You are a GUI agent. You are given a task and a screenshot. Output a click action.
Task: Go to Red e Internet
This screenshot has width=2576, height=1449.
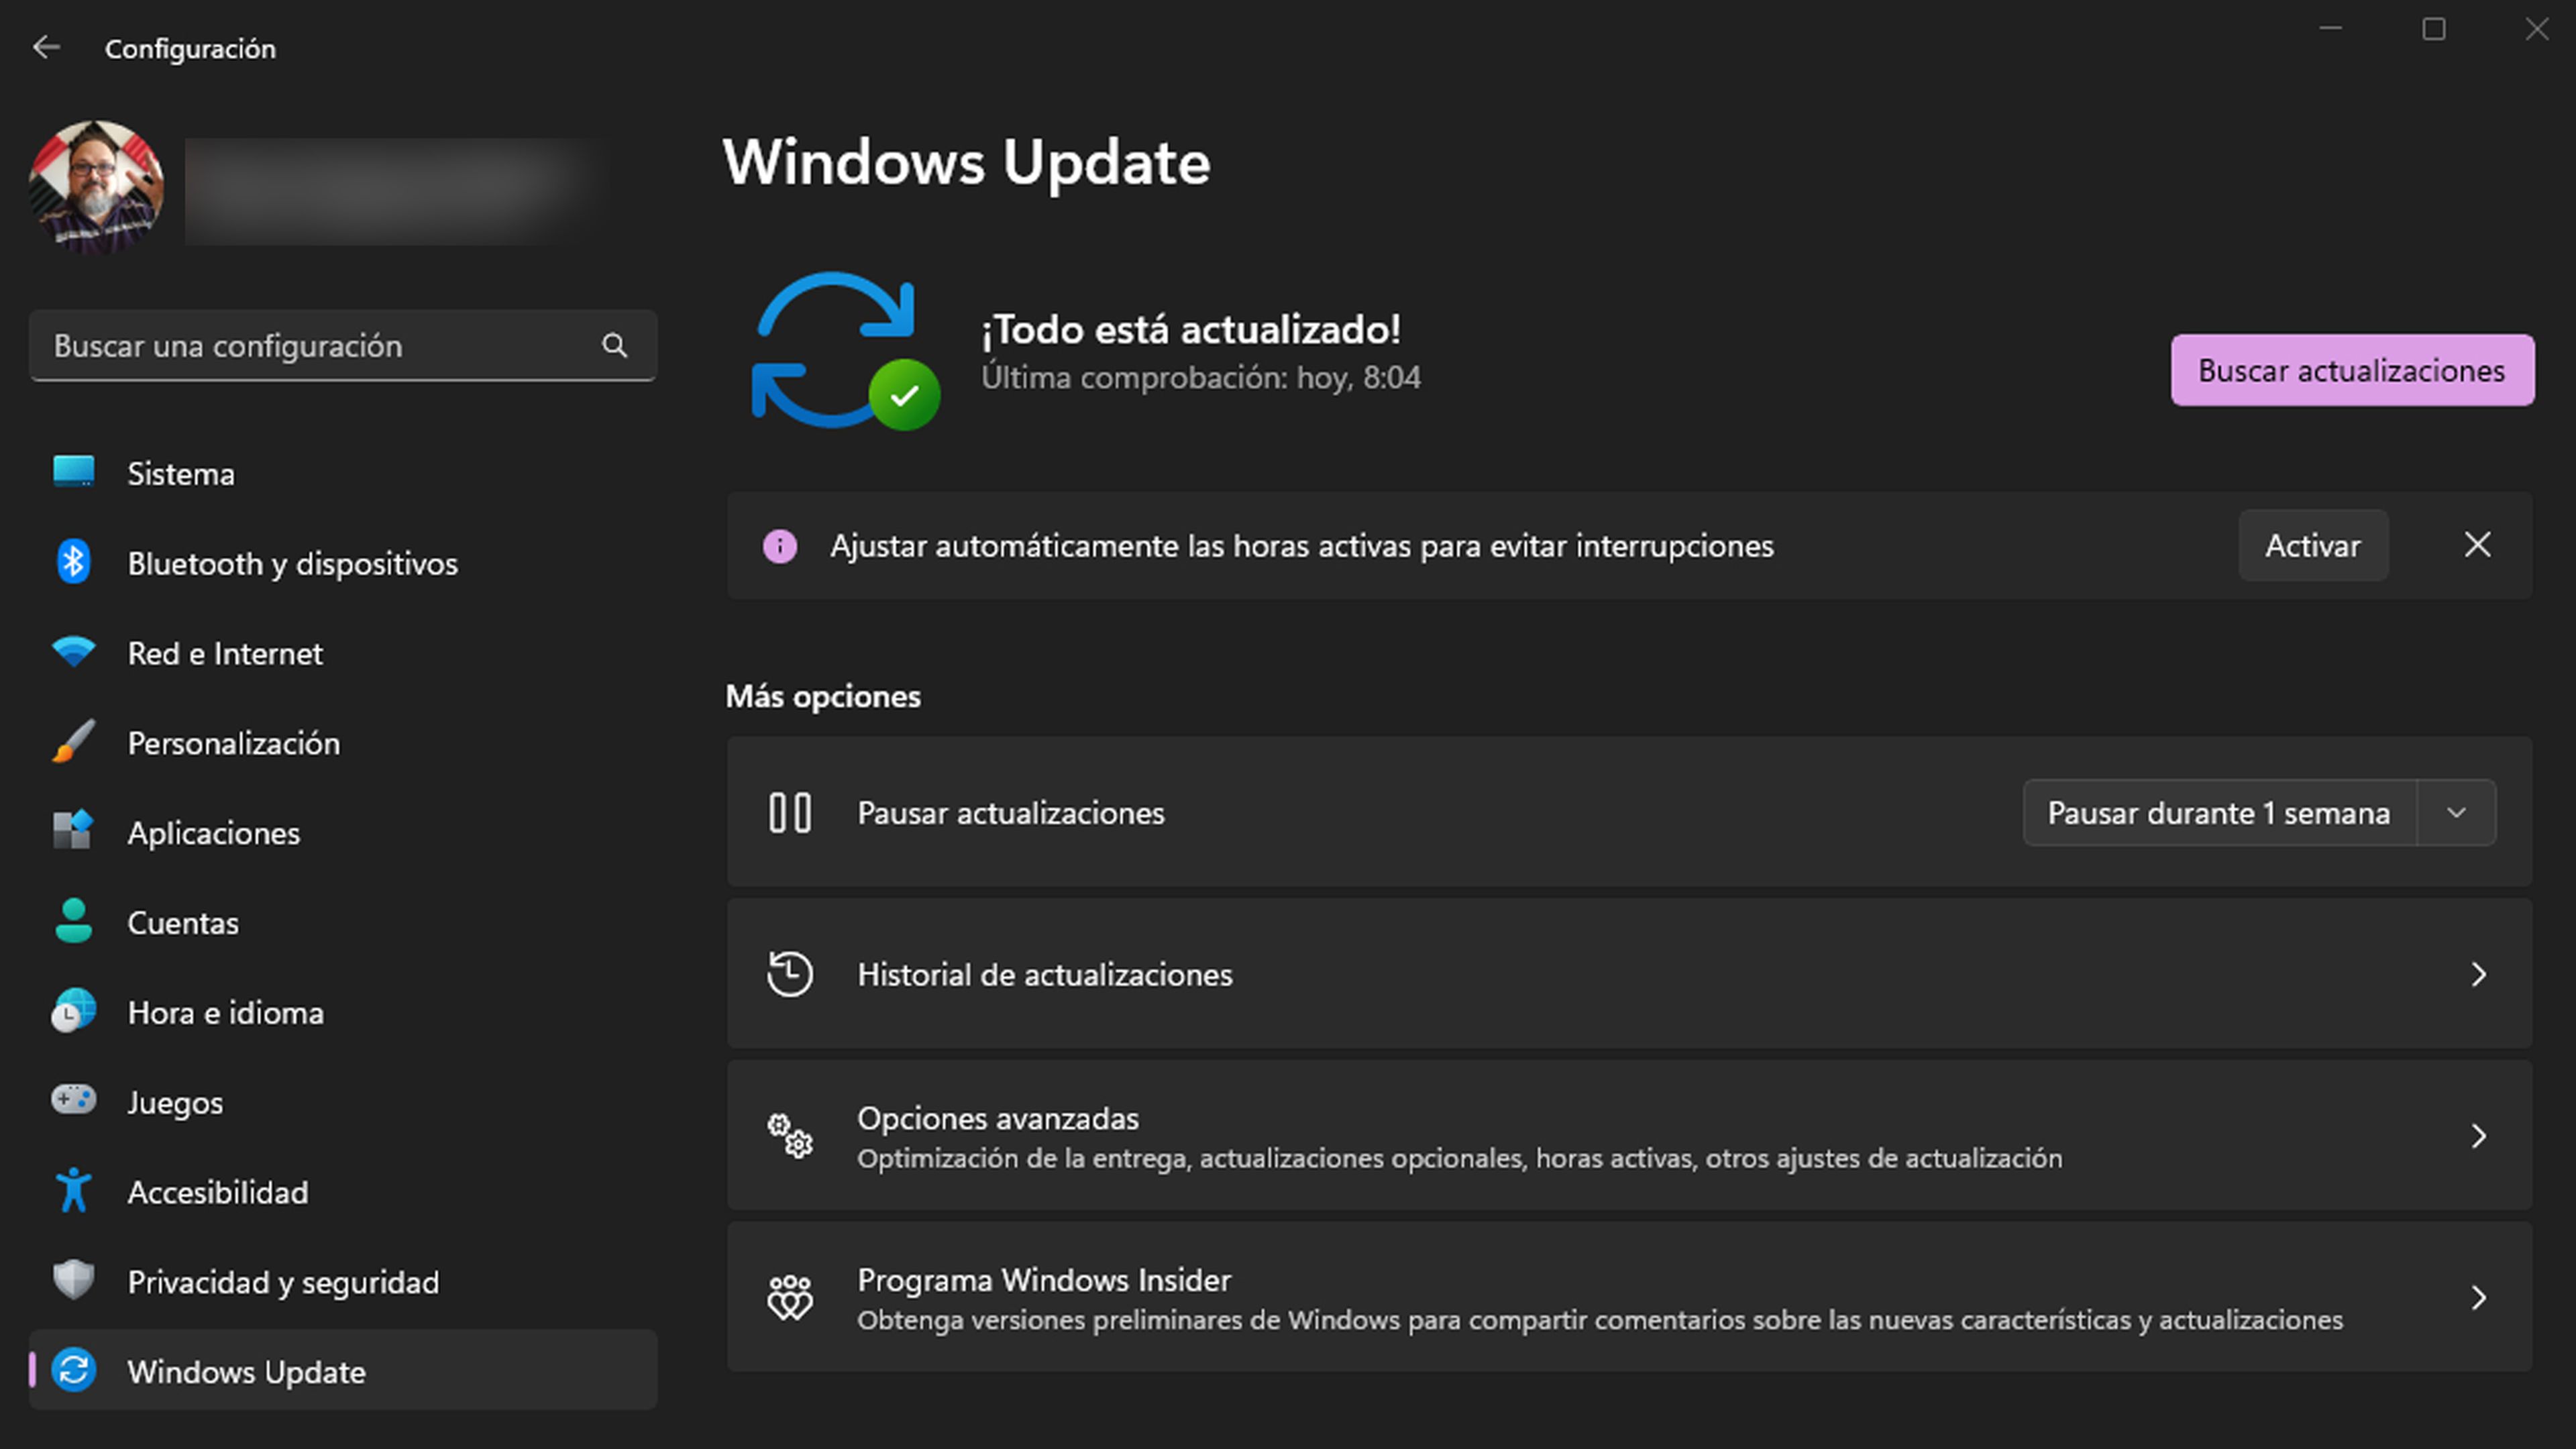[x=343, y=653]
